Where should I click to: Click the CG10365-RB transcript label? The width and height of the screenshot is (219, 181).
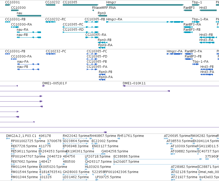click(x=95, y=19)
